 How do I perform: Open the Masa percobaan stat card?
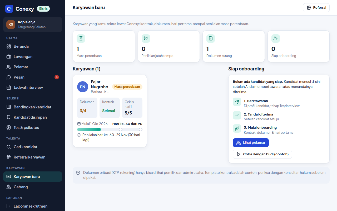(104, 46)
